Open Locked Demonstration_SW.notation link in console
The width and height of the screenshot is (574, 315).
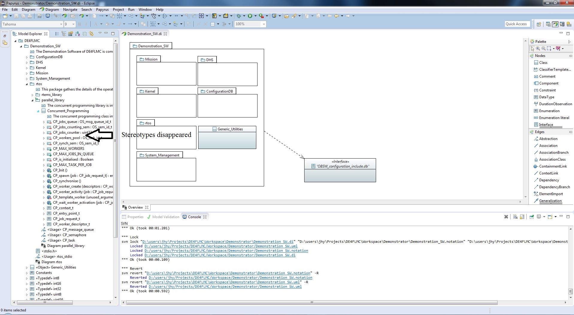pos(226,251)
